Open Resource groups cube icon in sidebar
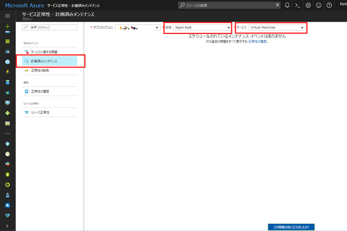 click(7, 52)
